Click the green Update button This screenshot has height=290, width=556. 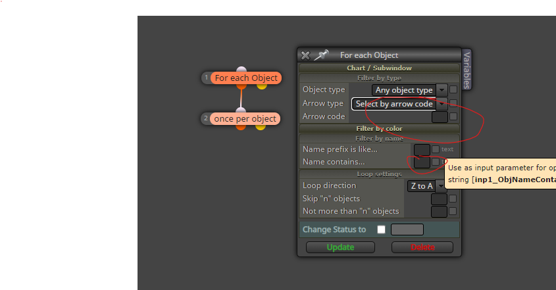pyautogui.click(x=340, y=247)
